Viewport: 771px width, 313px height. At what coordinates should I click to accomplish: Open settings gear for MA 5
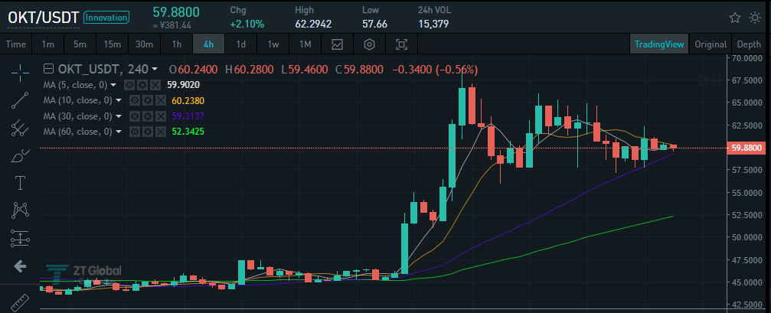tap(142, 85)
